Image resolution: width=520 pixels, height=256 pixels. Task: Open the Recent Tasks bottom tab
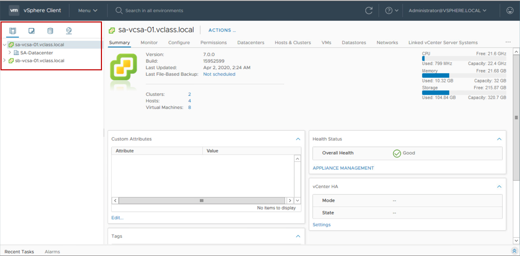click(19, 252)
